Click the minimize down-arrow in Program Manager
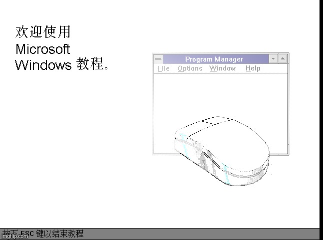Viewport: 323px width, 240px height. [274, 59]
